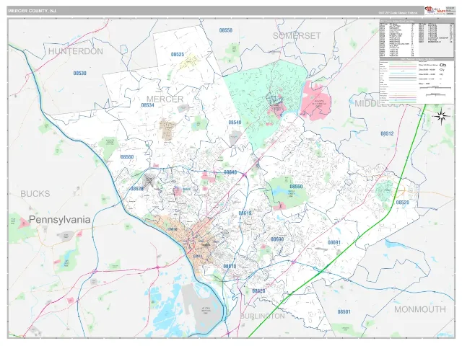This screenshot has width=462, height=346.
Task: Click ZIP code label 08620
Action: pyautogui.click(x=258, y=291)
